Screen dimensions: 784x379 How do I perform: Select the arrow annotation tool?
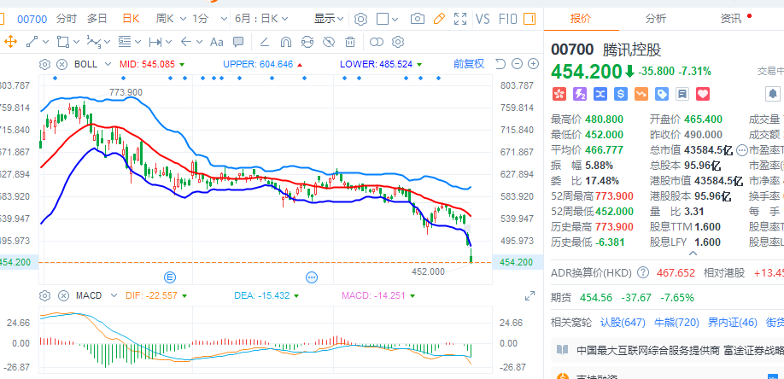(x=186, y=42)
